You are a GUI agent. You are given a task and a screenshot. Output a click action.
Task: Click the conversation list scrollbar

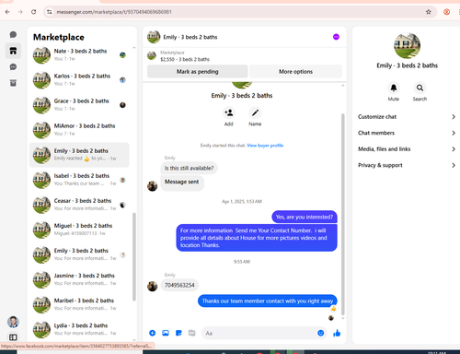click(x=134, y=256)
